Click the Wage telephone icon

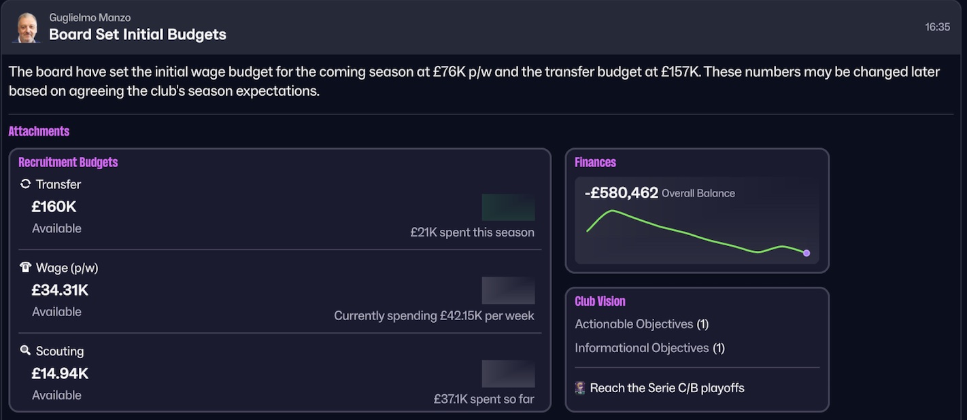[x=26, y=268]
